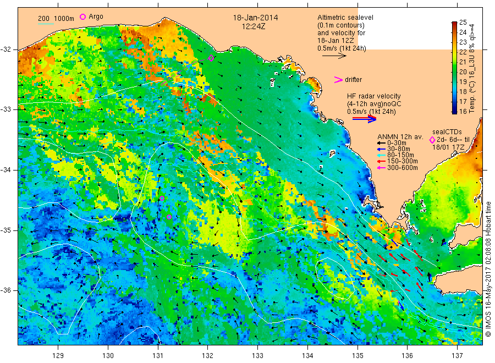Click the 'ANMN 12h av.' legend heading
This screenshot has height=363, width=495.
point(400,137)
